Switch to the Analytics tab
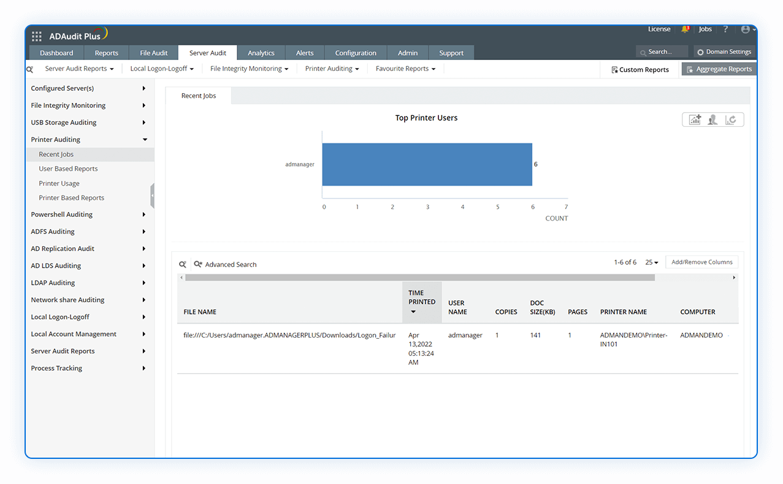The height and width of the screenshot is (484, 783). pos(261,53)
